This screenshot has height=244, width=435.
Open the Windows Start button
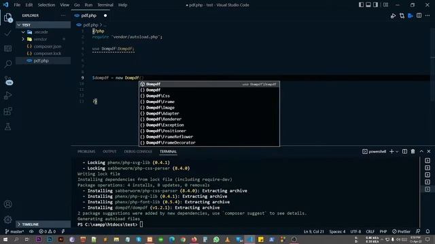tap(5, 239)
